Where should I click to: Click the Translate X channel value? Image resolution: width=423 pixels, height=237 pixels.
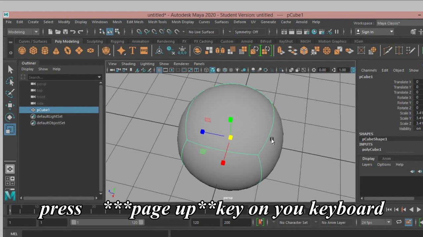pos(418,82)
